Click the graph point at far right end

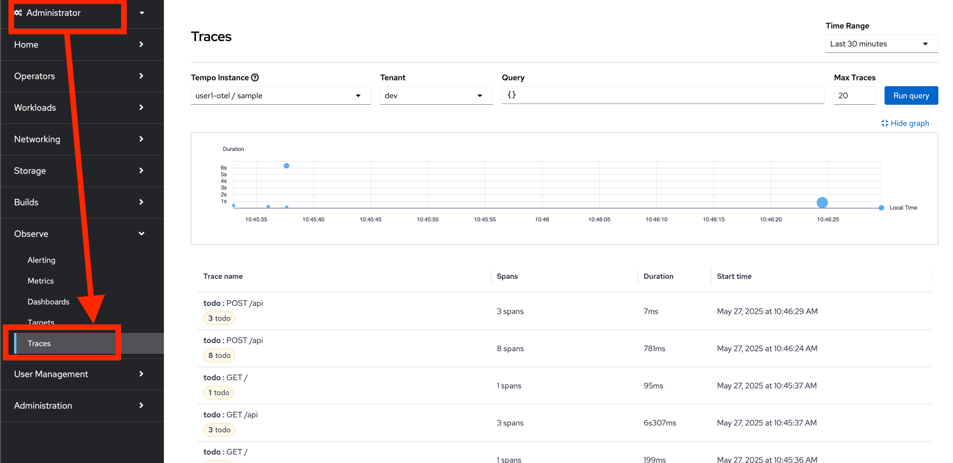(881, 208)
